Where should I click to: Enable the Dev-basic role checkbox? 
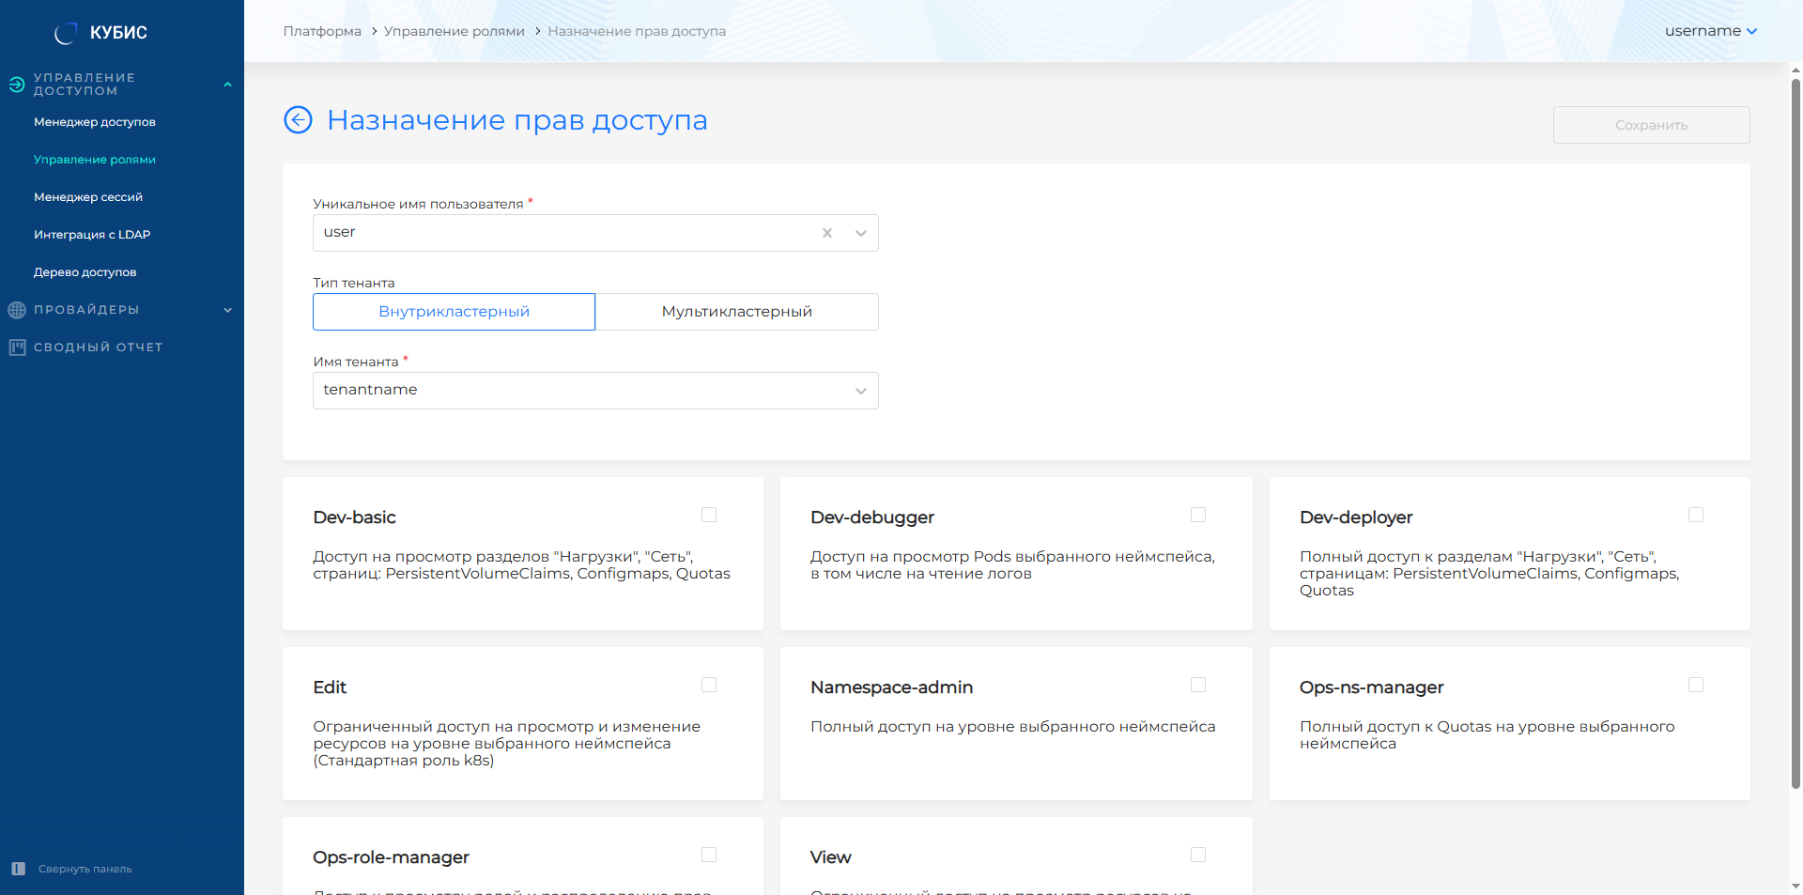pyautogui.click(x=709, y=515)
